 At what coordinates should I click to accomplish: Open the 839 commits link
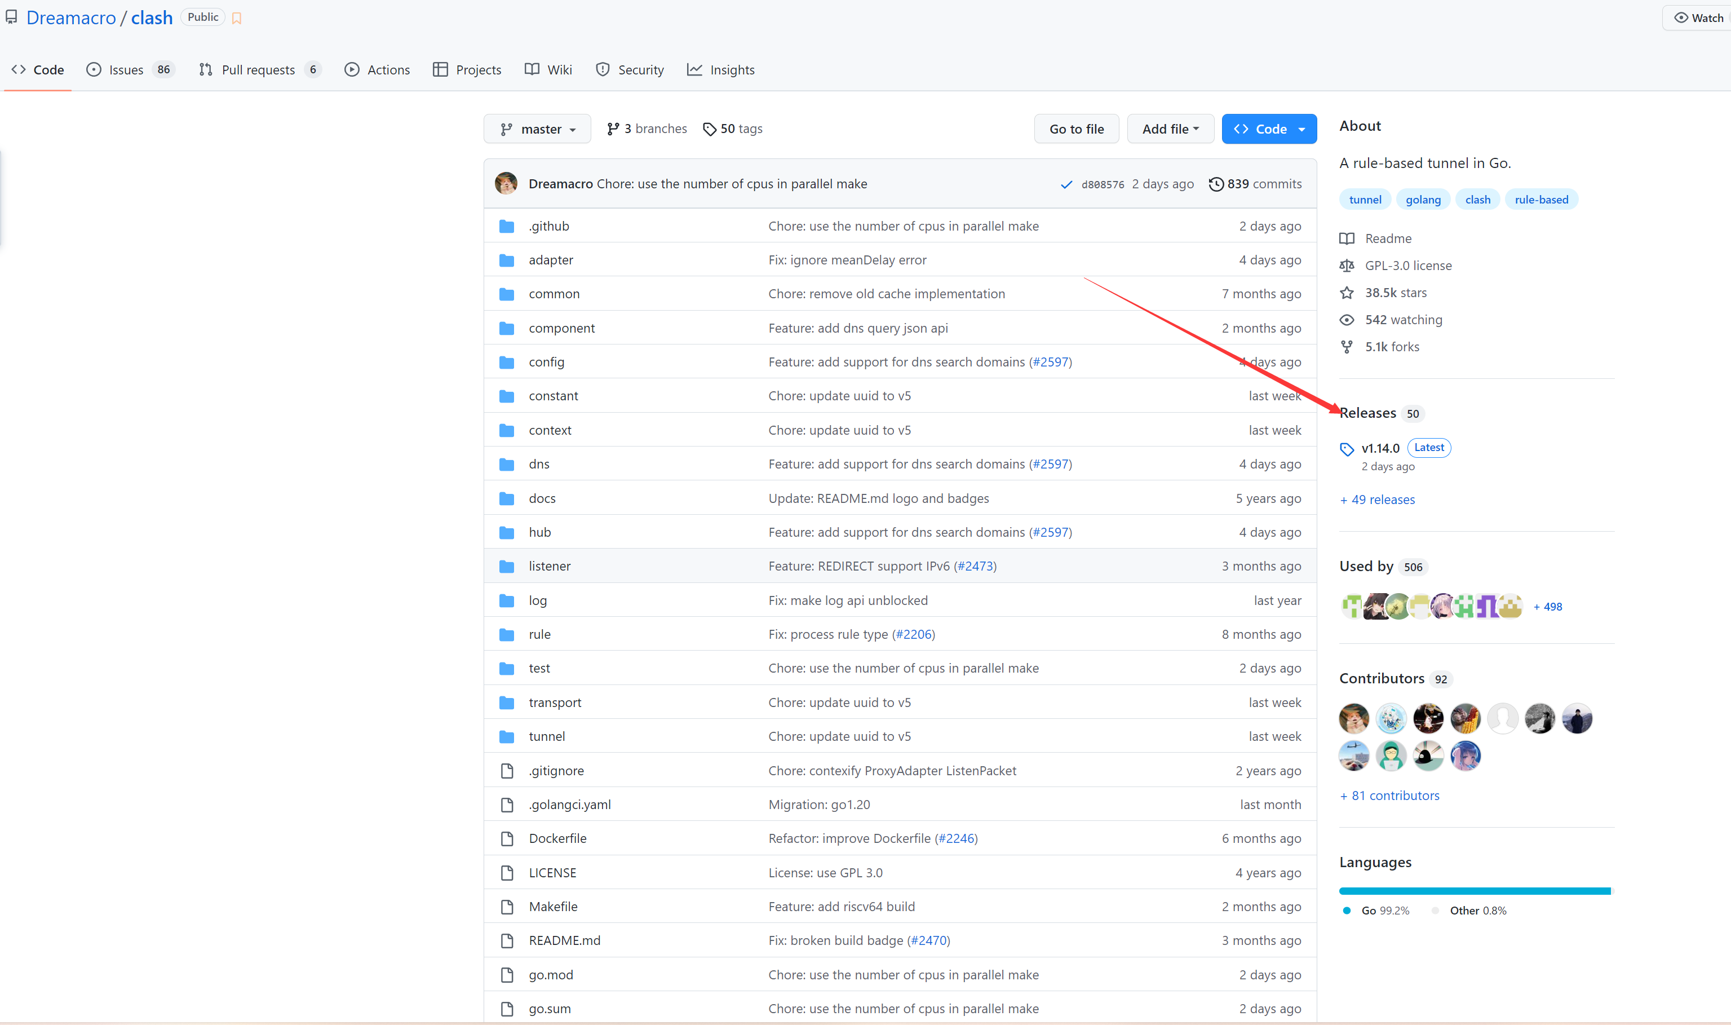coord(1255,184)
